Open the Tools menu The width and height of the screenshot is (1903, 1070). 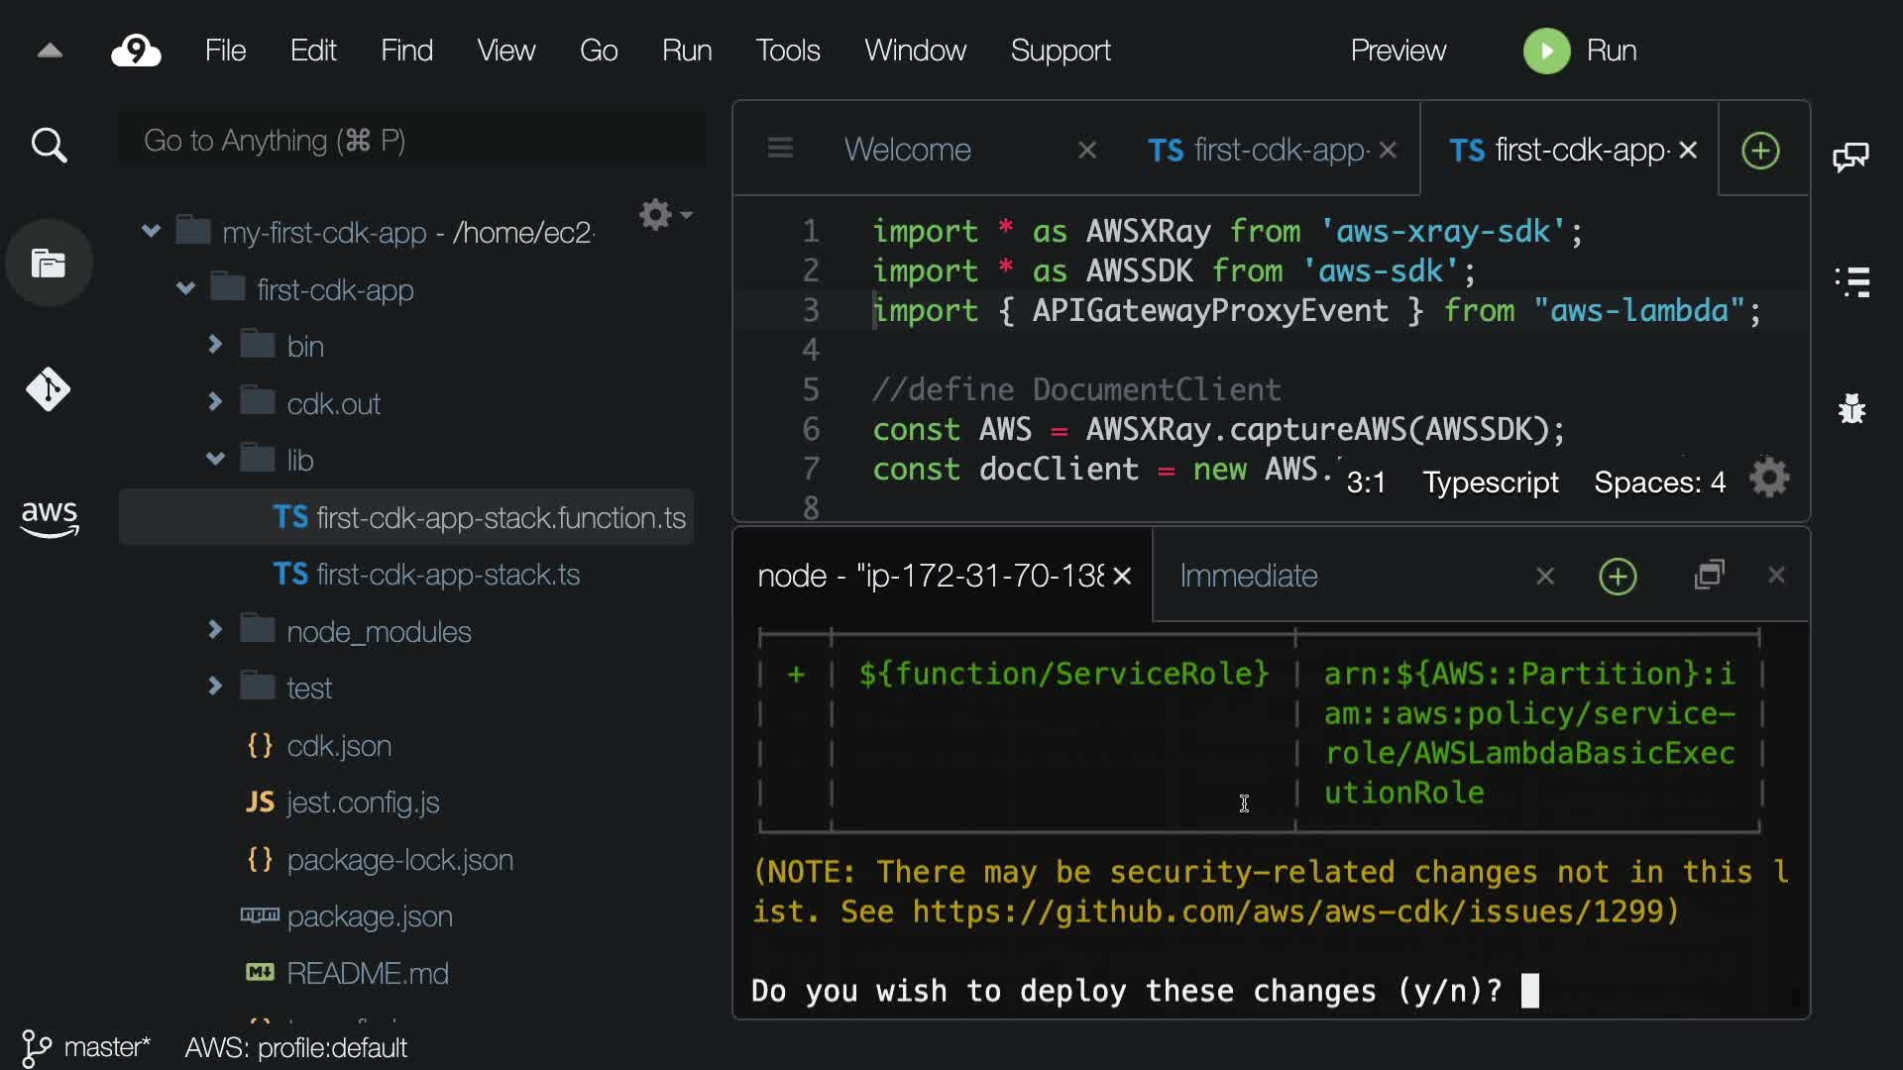coord(787,51)
